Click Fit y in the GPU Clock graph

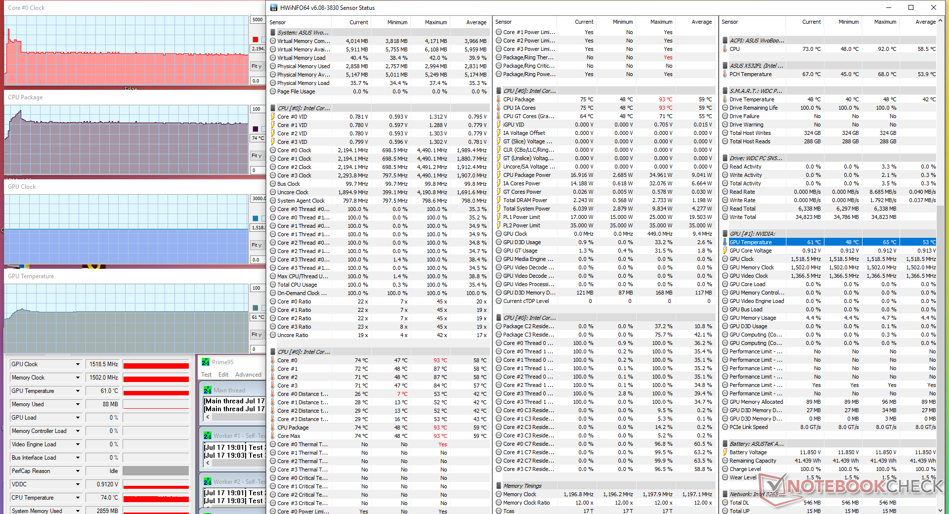[257, 245]
